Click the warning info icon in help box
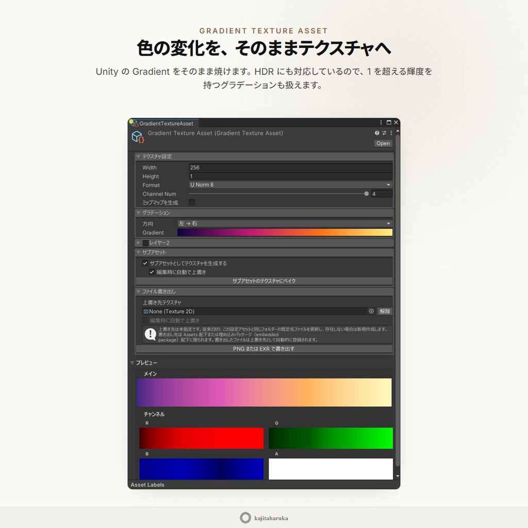Image resolution: width=528 pixels, height=528 pixels. pyautogui.click(x=150, y=334)
